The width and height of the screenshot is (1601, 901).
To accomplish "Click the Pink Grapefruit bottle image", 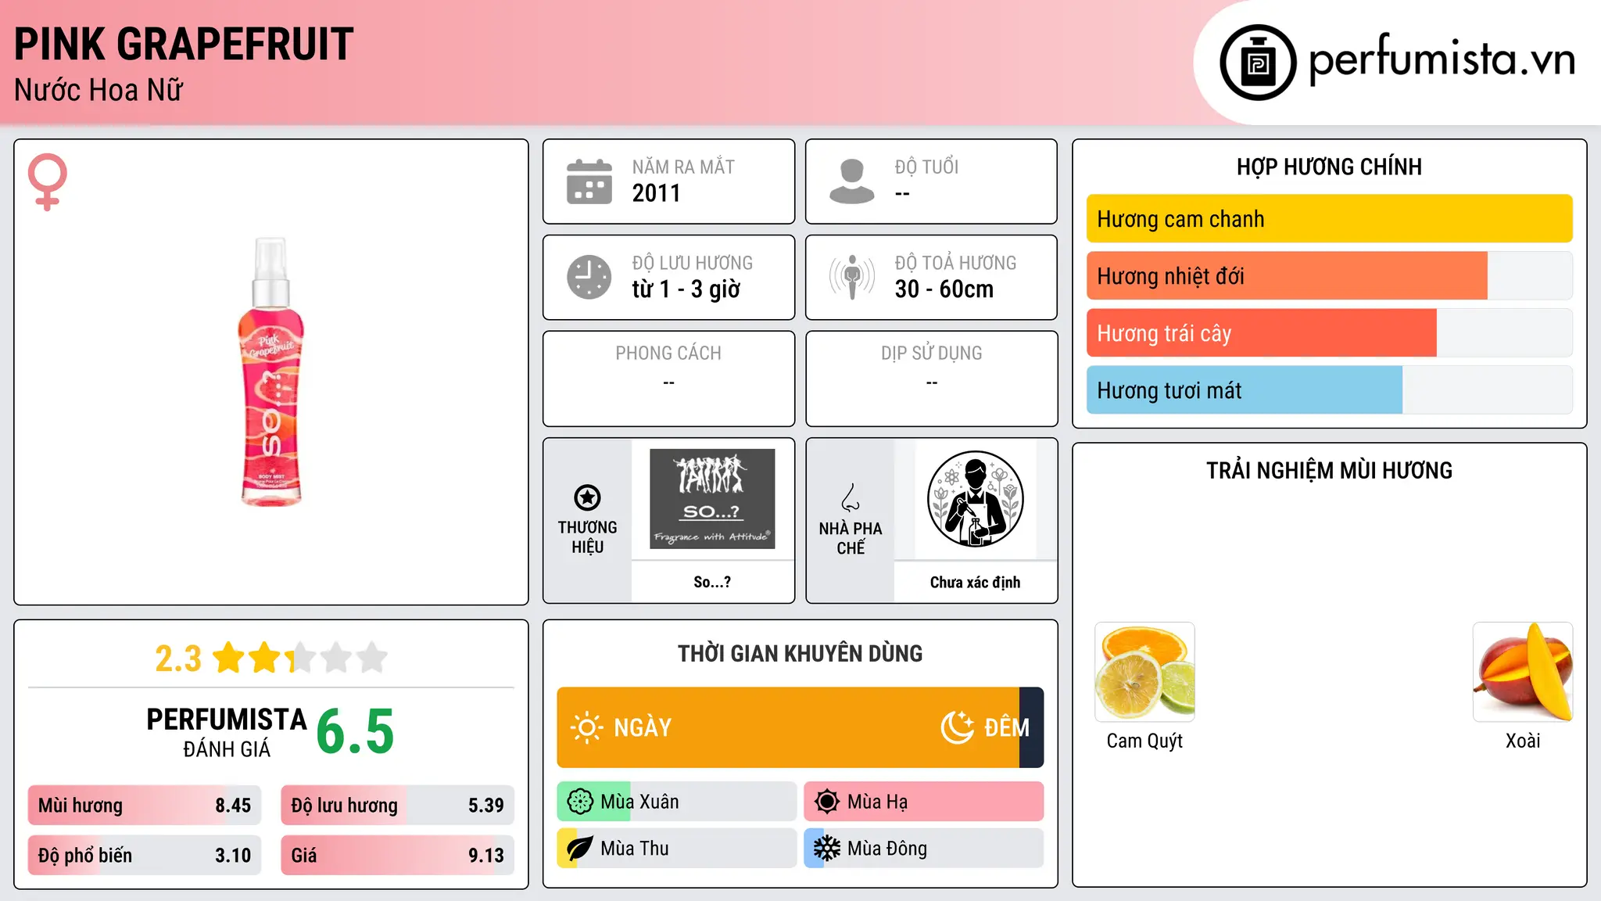I will [x=270, y=372].
